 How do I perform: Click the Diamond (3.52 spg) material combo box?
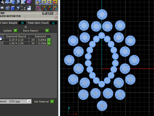15,101
